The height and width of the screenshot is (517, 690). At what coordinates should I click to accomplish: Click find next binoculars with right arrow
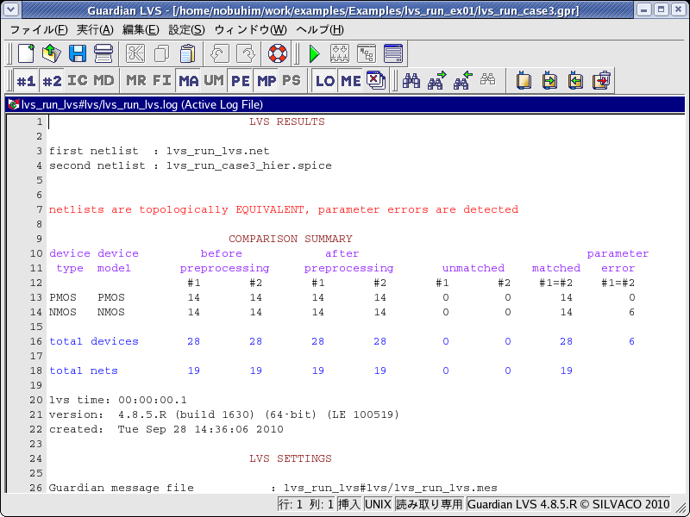coord(437,80)
